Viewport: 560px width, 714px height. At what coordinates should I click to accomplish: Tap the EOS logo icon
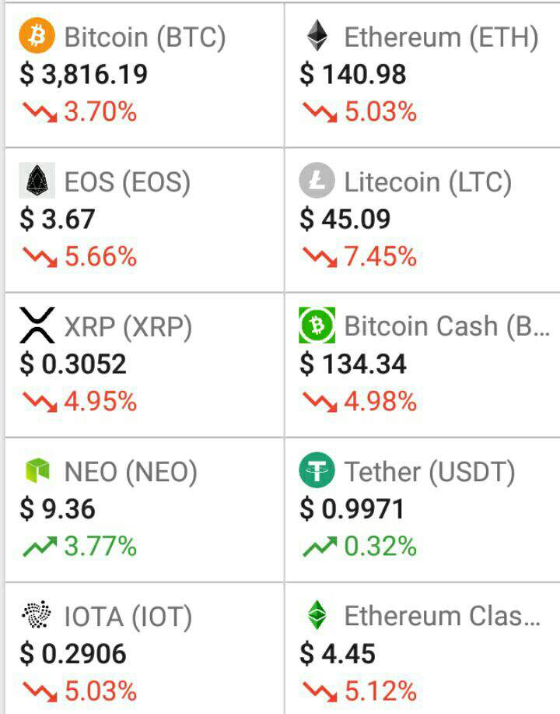click(x=37, y=181)
